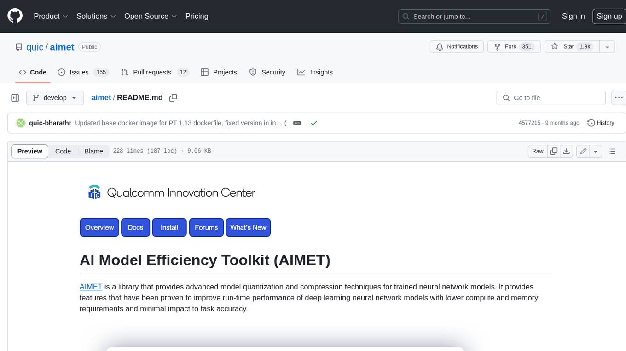
Task: Open the Projects tab
Action: (x=219, y=72)
